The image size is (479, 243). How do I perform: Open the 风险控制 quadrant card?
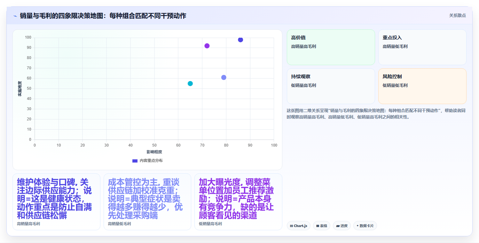pyautogui.click(x=422, y=86)
